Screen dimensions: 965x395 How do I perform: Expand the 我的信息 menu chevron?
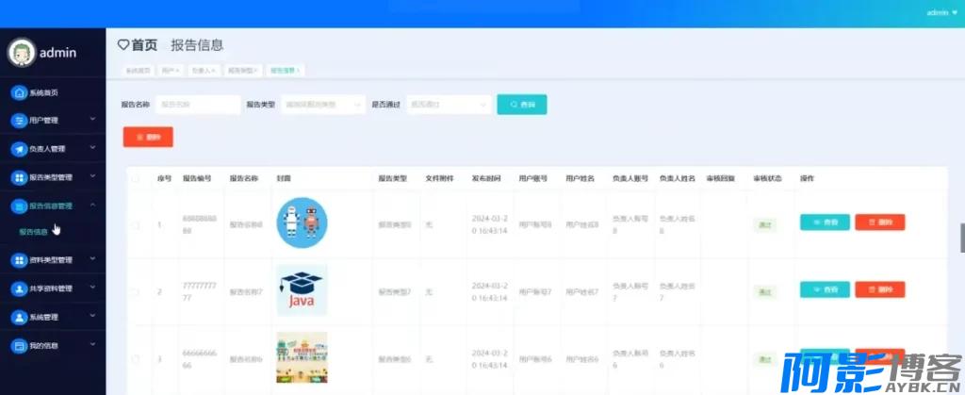[x=93, y=344]
